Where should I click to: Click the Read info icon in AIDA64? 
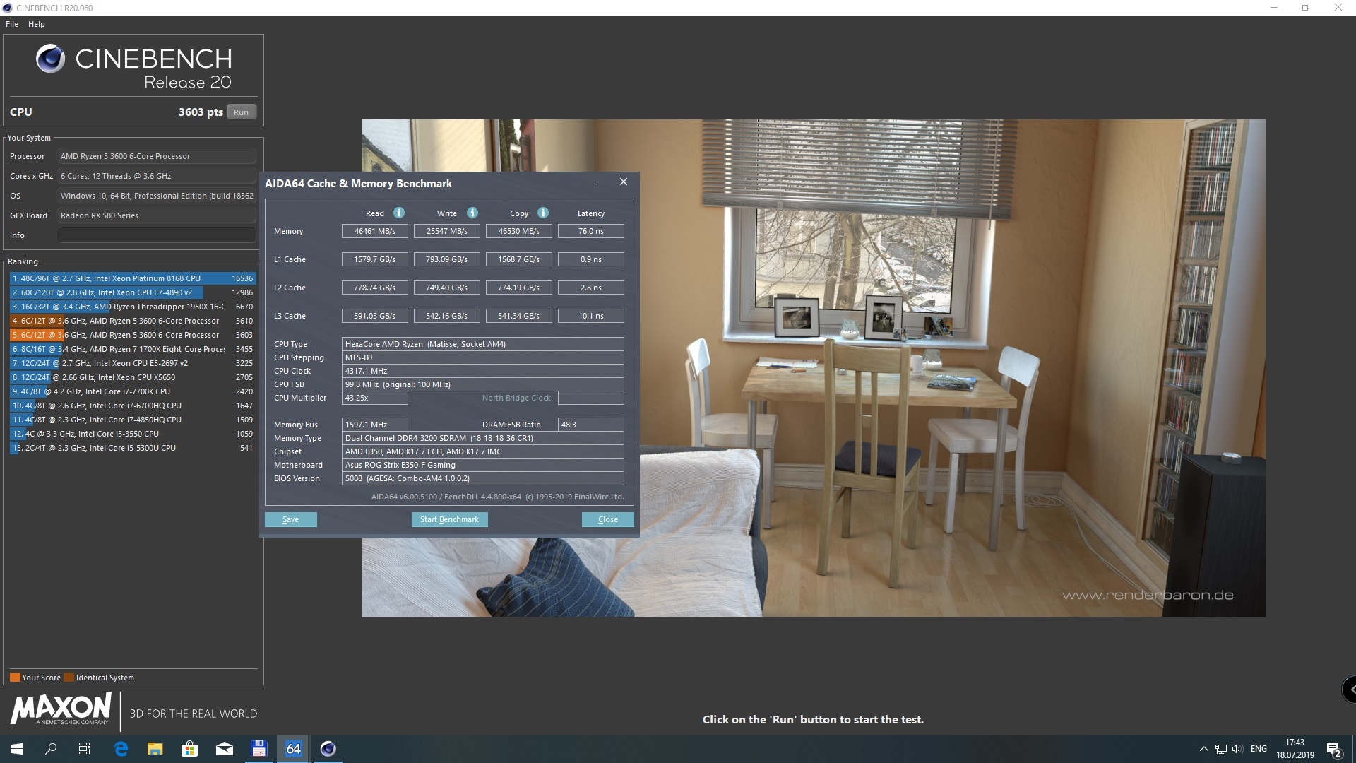(x=399, y=213)
